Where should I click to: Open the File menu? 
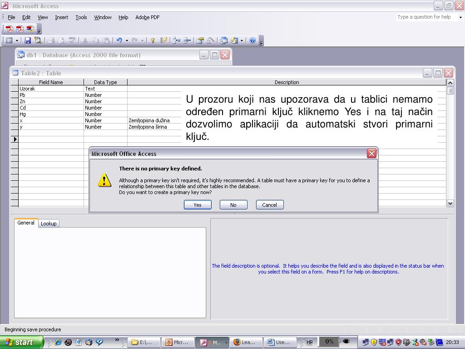click(11, 17)
